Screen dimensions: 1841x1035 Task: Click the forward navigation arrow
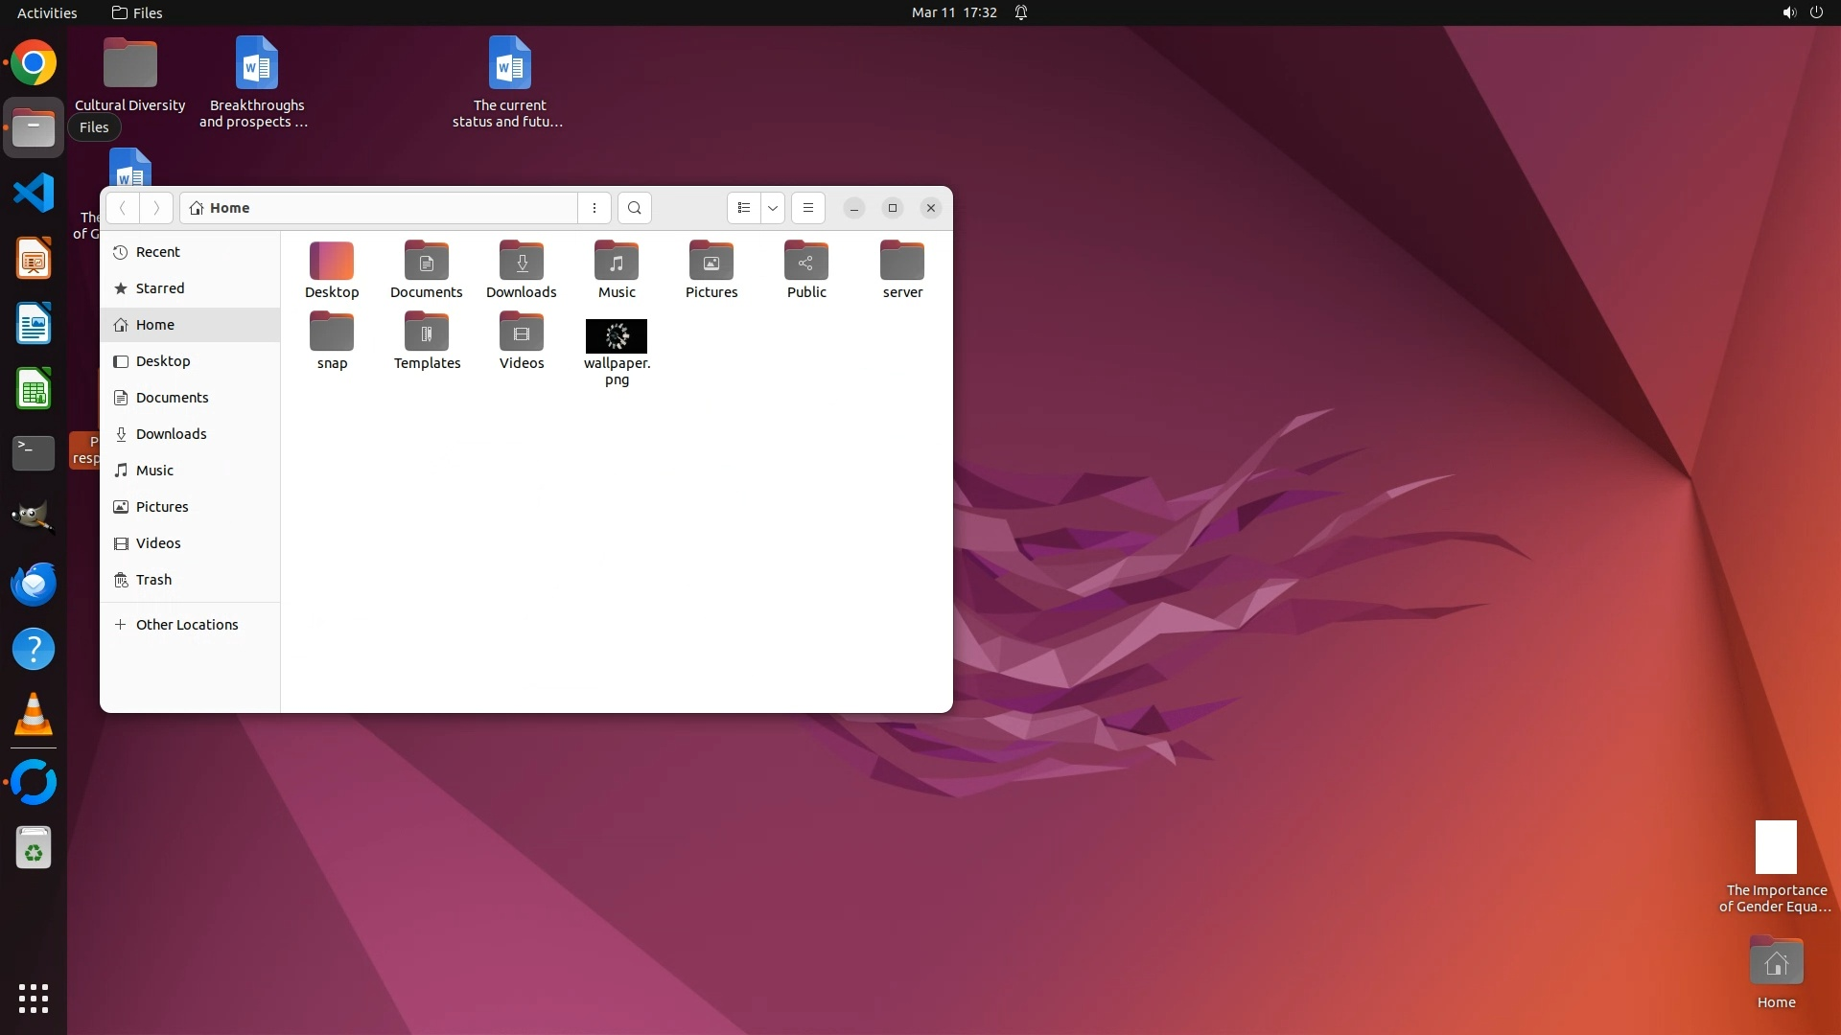coord(156,208)
